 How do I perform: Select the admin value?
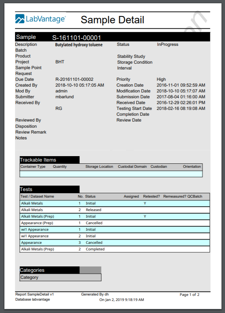tap(61, 91)
